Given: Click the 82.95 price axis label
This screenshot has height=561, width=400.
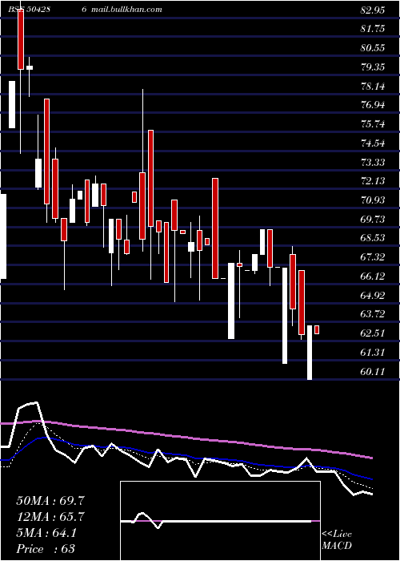Looking at the screenshot, I should coord(373,10).
